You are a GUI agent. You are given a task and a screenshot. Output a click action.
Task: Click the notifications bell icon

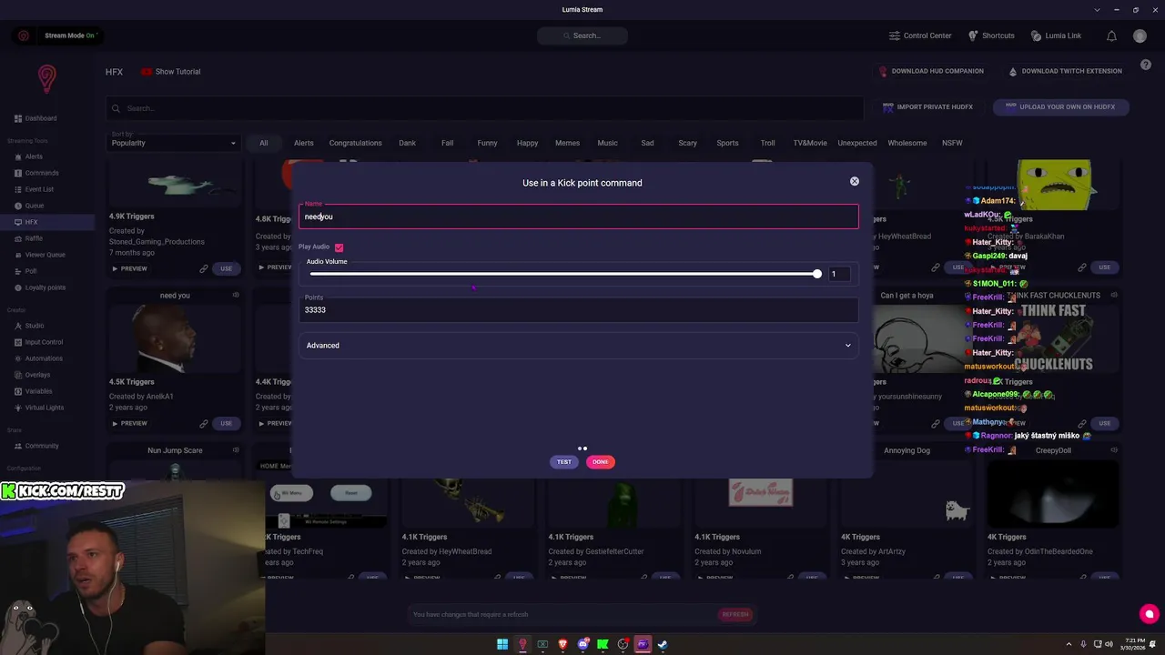click(x=1111, y=35)
